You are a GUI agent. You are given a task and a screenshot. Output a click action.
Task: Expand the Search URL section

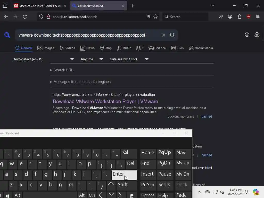pos(62,70)
